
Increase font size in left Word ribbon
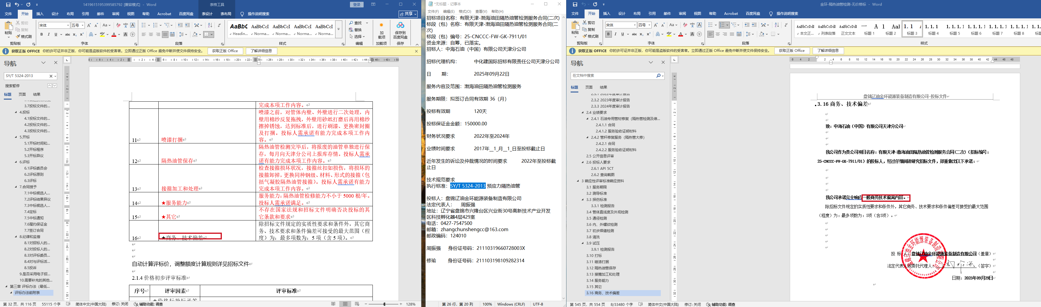89,25
